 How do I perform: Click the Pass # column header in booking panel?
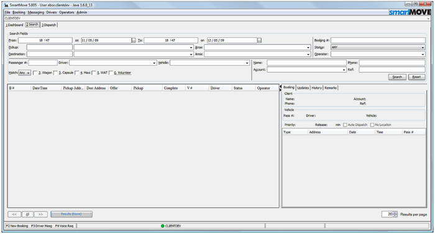point(414,132)
